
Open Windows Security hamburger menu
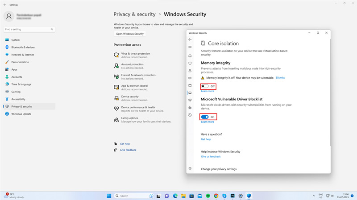(190, 47)
